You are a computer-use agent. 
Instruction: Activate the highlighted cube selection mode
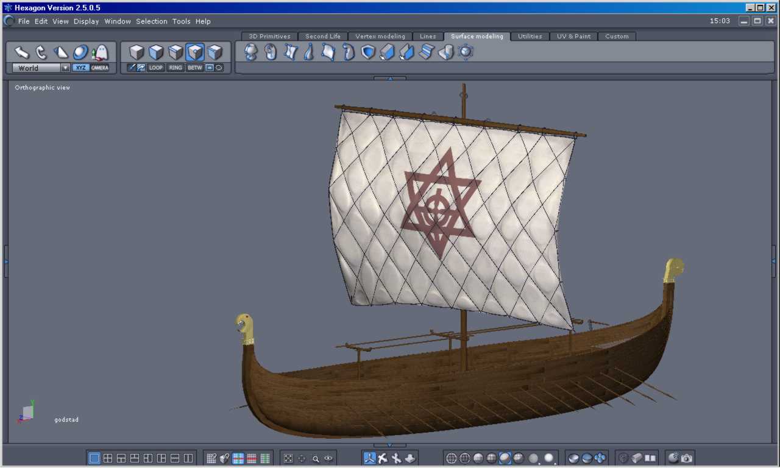pyautogui.click(x=195, y=52)
